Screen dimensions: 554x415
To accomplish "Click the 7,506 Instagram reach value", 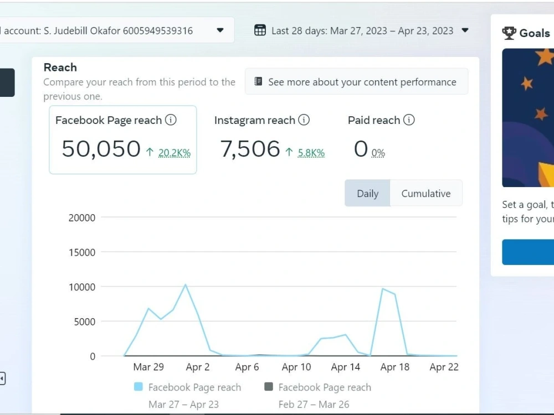I will coord(250,148).
